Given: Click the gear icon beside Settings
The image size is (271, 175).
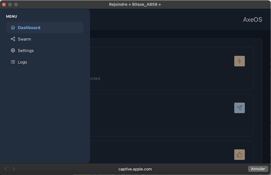Looking at the screenshot, I should 13,51.
